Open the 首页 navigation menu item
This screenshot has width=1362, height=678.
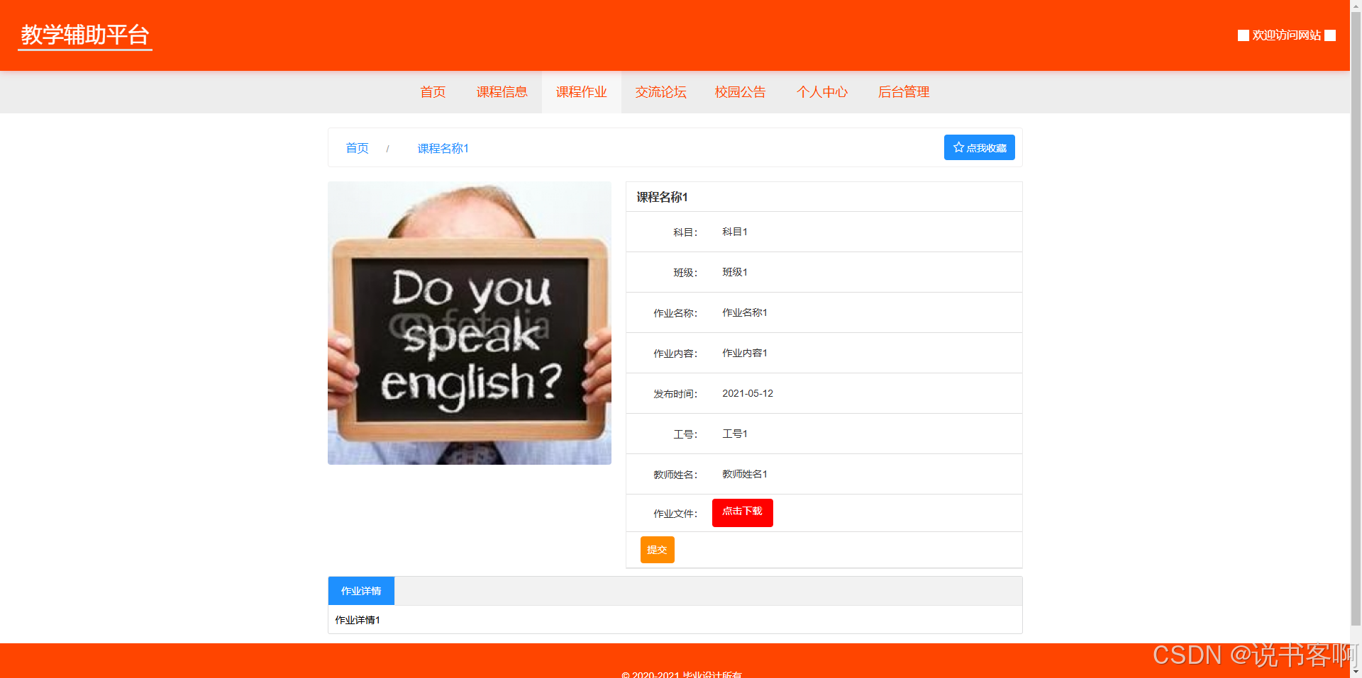point(433,92)
